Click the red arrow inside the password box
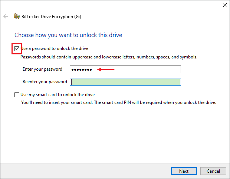The height and width of the screenshot is (179, 230). tap(106, 69)
